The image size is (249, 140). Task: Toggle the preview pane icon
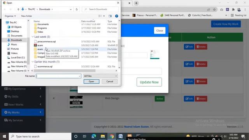[110, 16]
